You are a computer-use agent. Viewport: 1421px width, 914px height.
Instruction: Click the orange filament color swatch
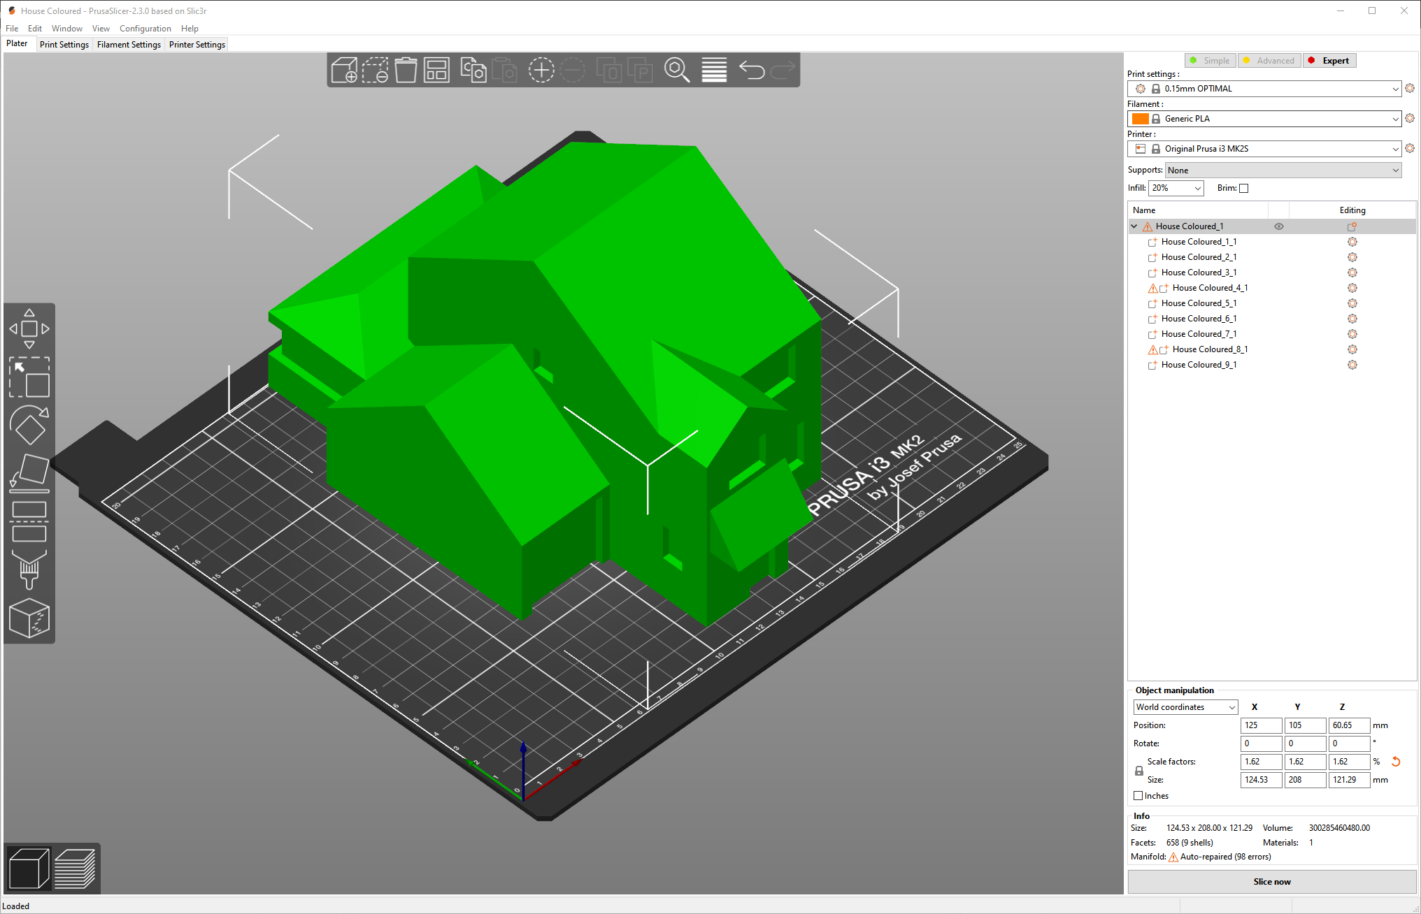[x=1140, y=119]
